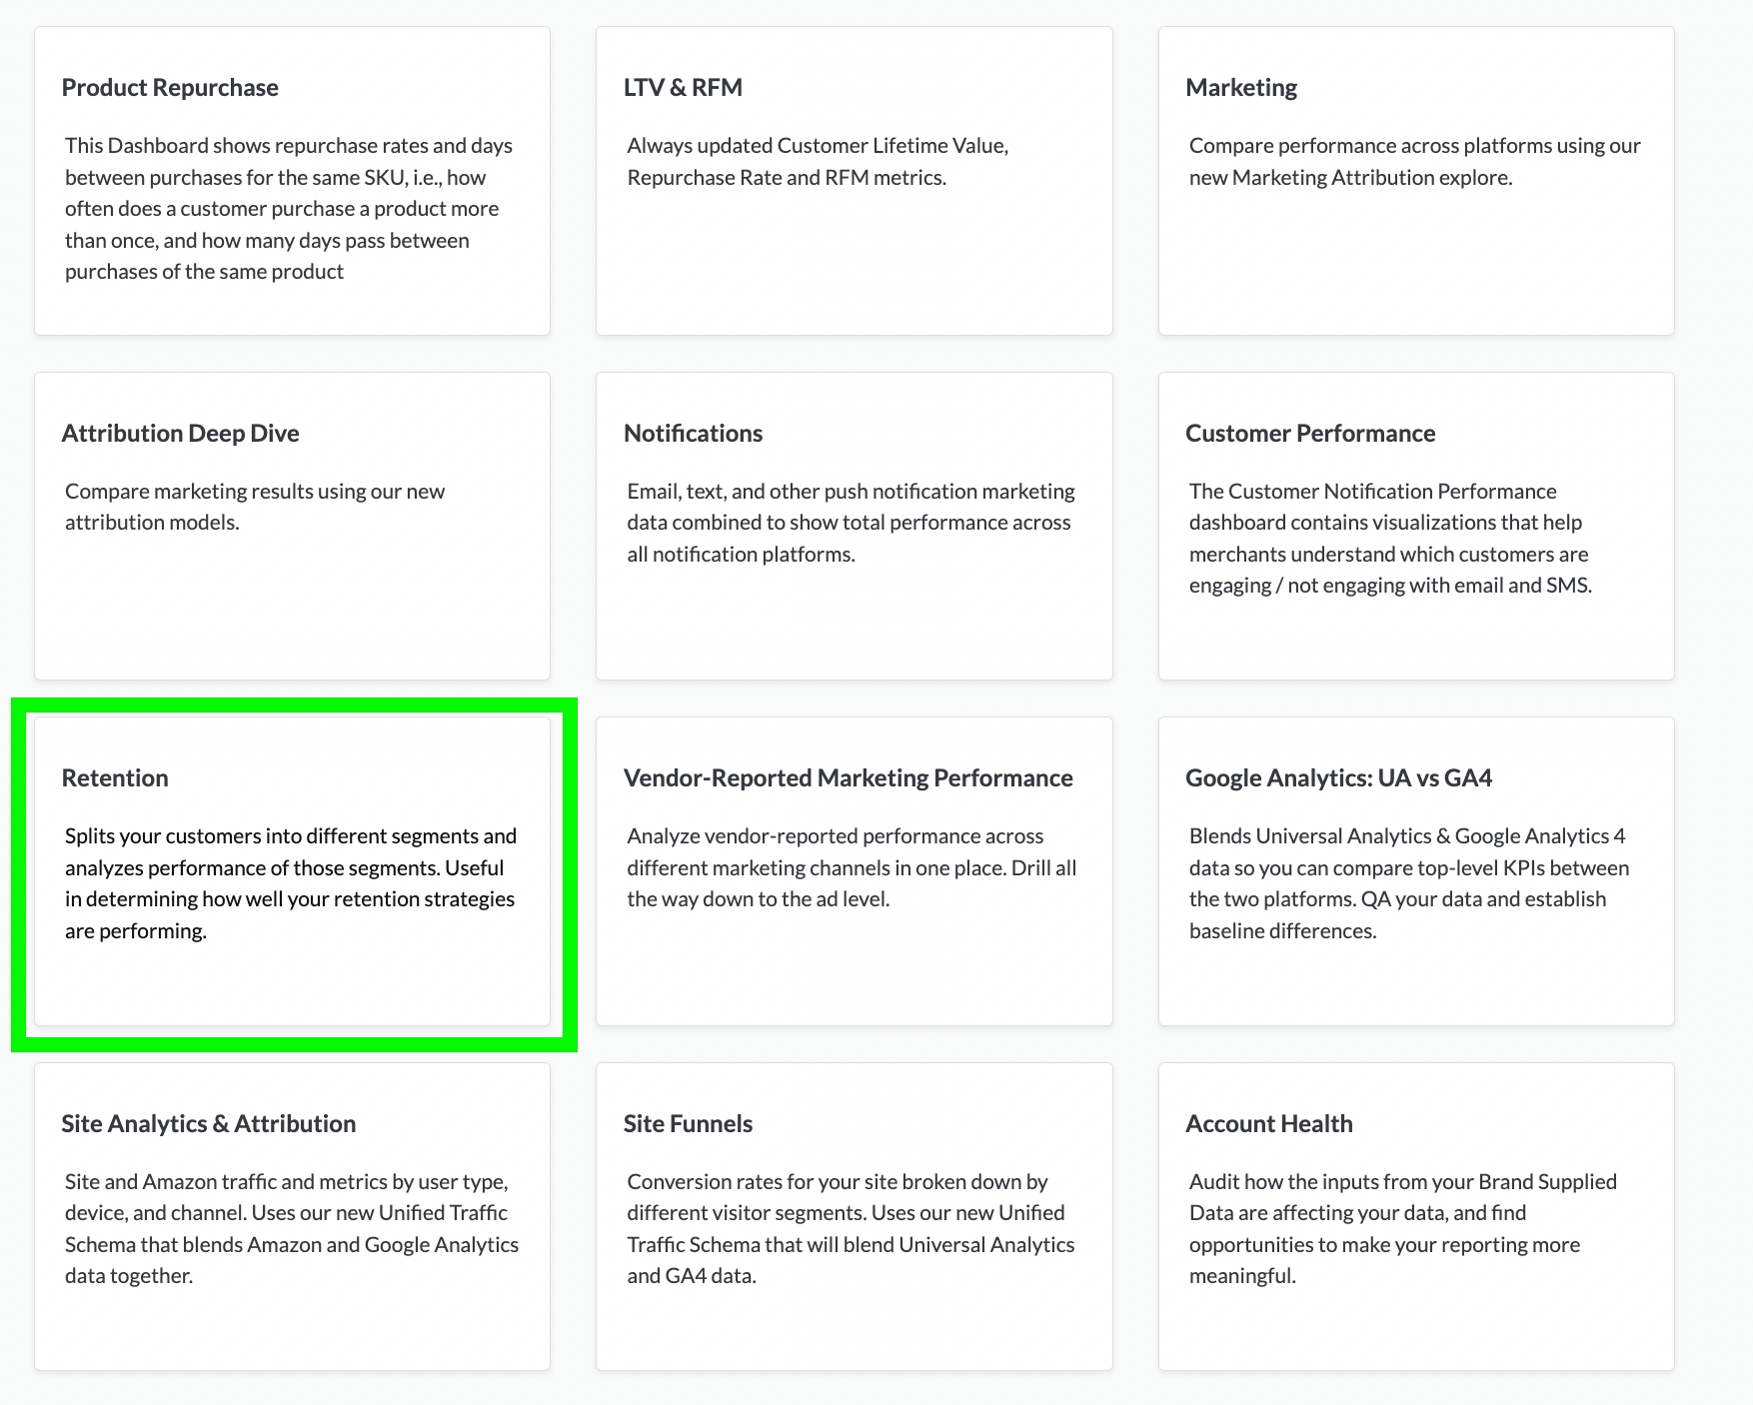The height and width of the screenshot is (1405, 1753).
Task: Click the Product Repurchase description paragraph
Action: tap(288, 209)
